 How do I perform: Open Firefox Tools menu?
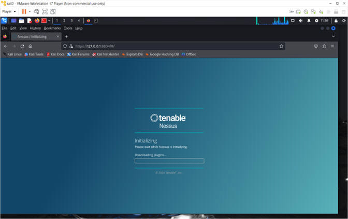click(68, 28)
